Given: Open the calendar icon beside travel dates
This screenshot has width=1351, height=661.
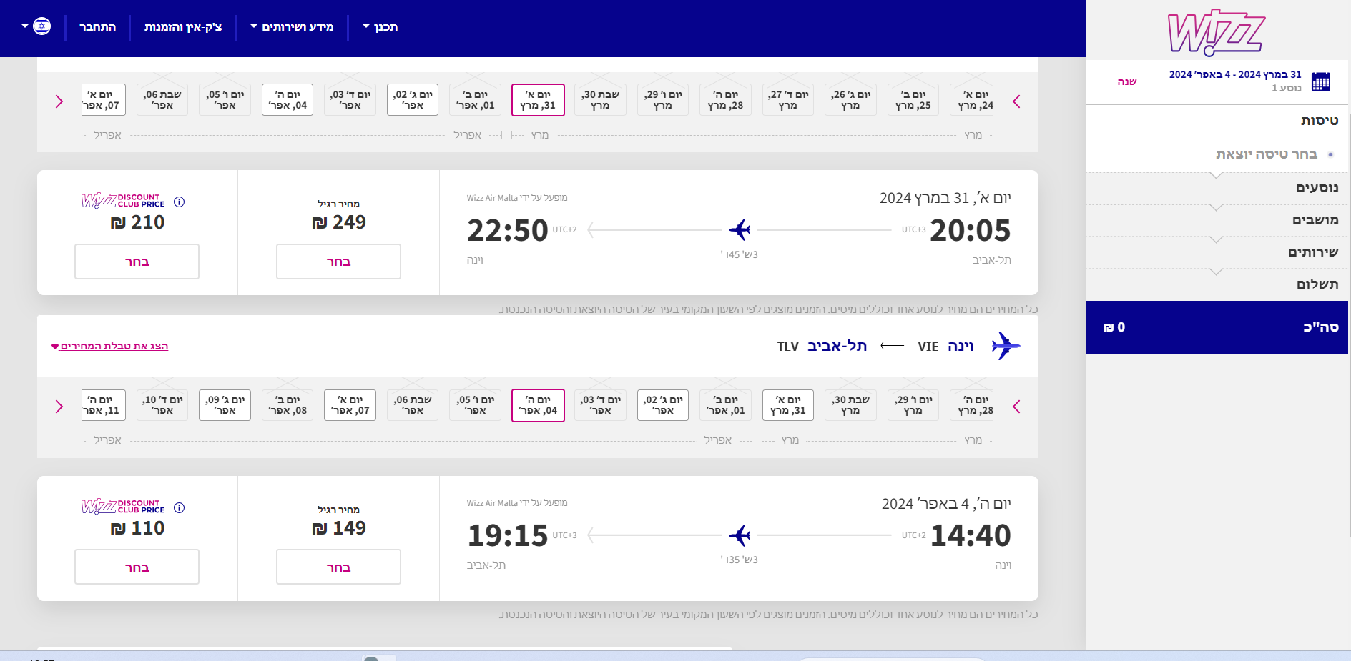Looking at the screenshot, I should 1320,82.
